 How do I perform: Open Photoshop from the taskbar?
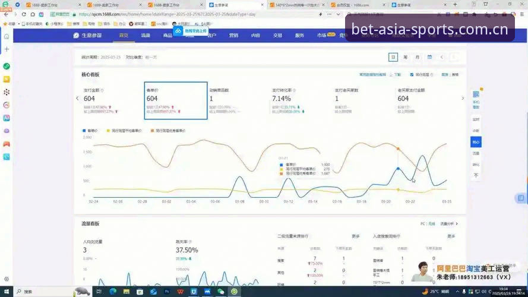coord(167,292)
